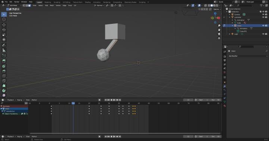Click the red X axis on the navigation gizmo
Viewport: 269px width, 141px height.
219,18
